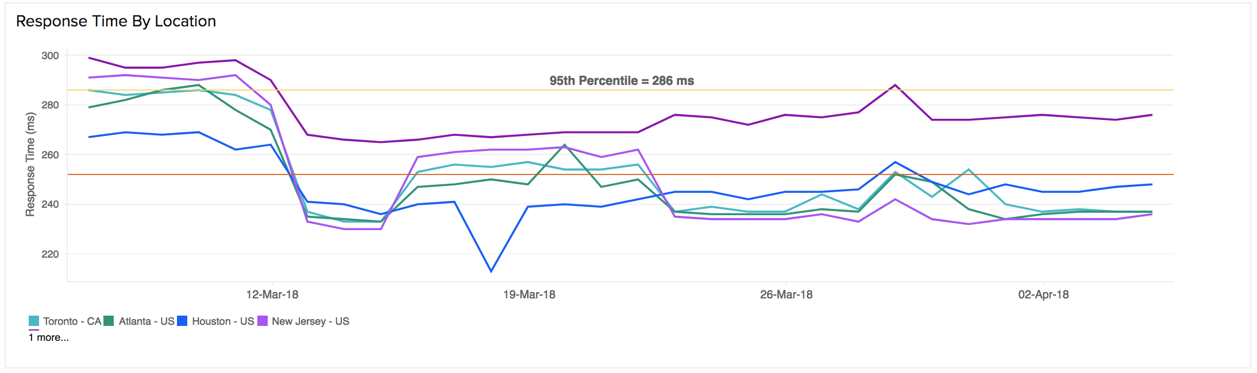1257x373 pixels.
Task: Toggle the New Jersey - US legend label
Action: 310,321
